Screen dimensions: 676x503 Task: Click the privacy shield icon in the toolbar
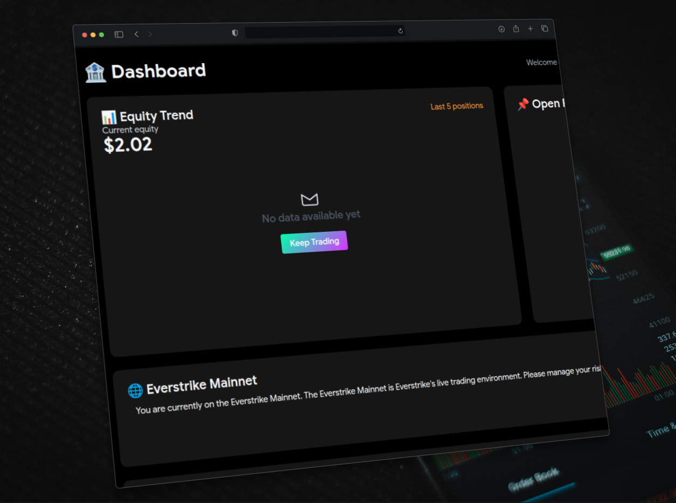pos(234,32)
